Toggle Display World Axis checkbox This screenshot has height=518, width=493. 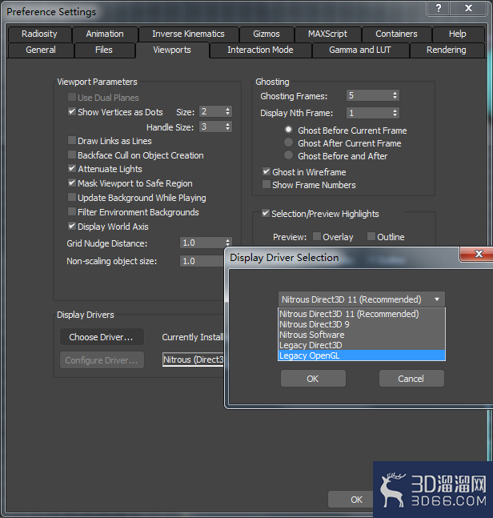[x=72, y=226]
